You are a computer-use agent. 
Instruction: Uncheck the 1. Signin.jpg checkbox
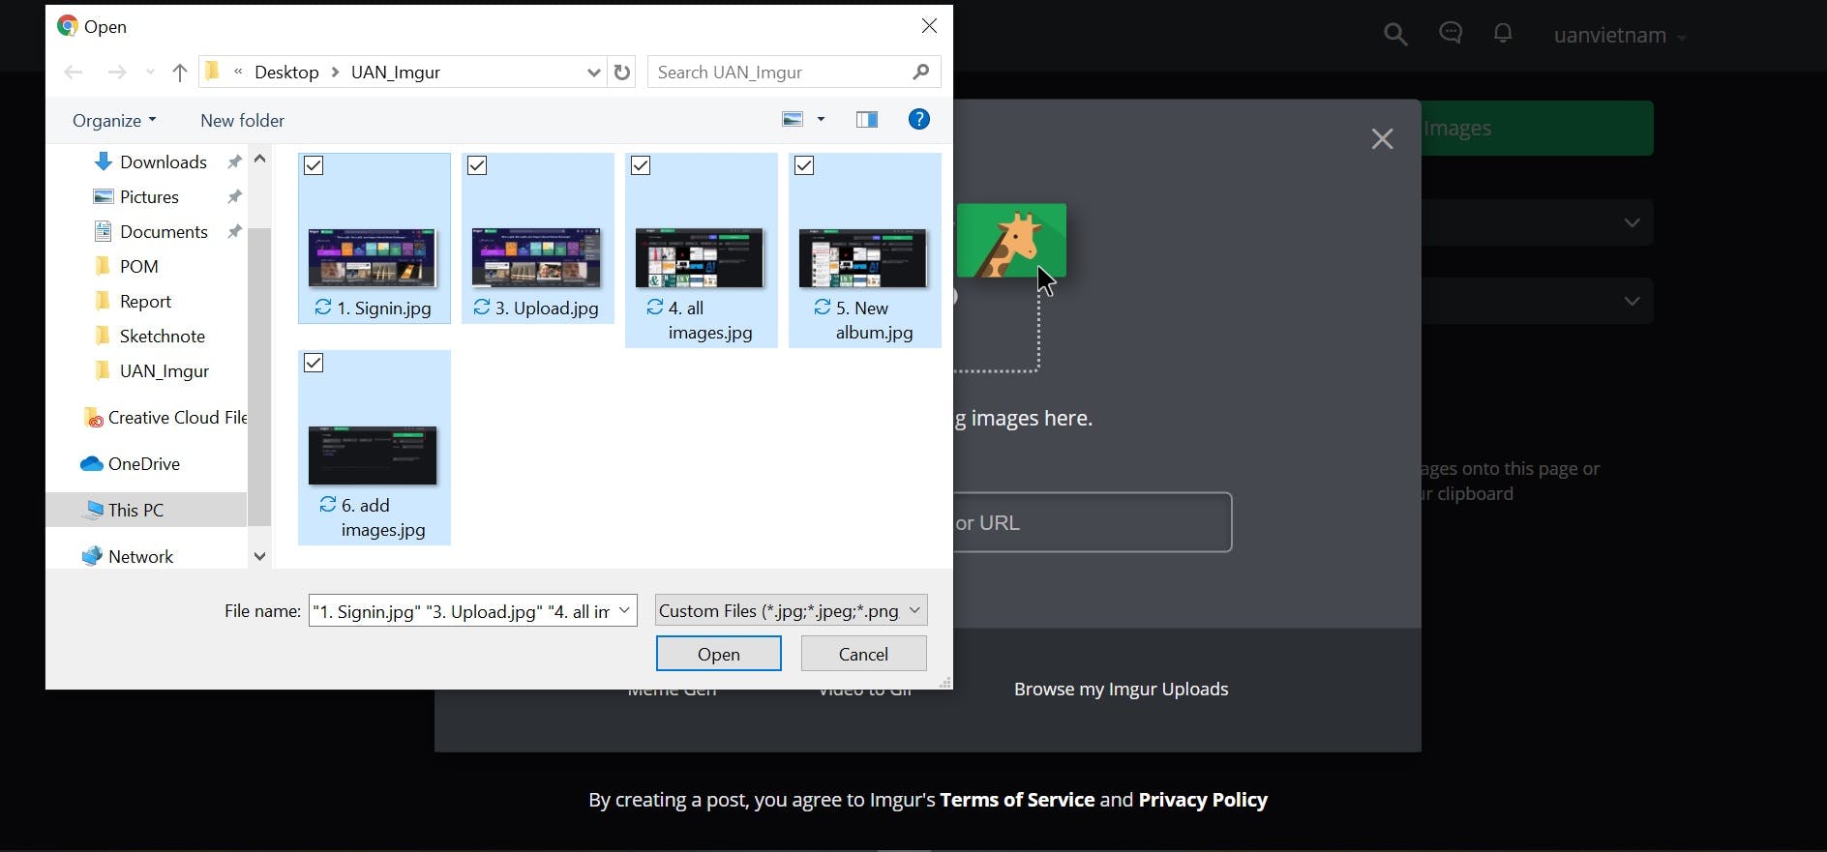(314, 165)
